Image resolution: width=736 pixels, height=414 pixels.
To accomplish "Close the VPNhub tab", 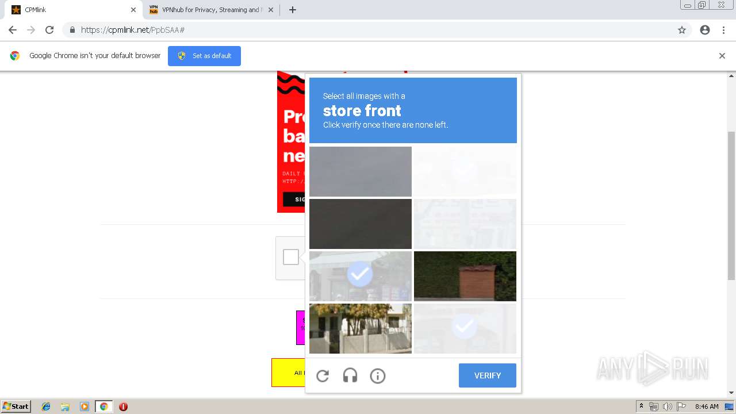I will [271, 10].
